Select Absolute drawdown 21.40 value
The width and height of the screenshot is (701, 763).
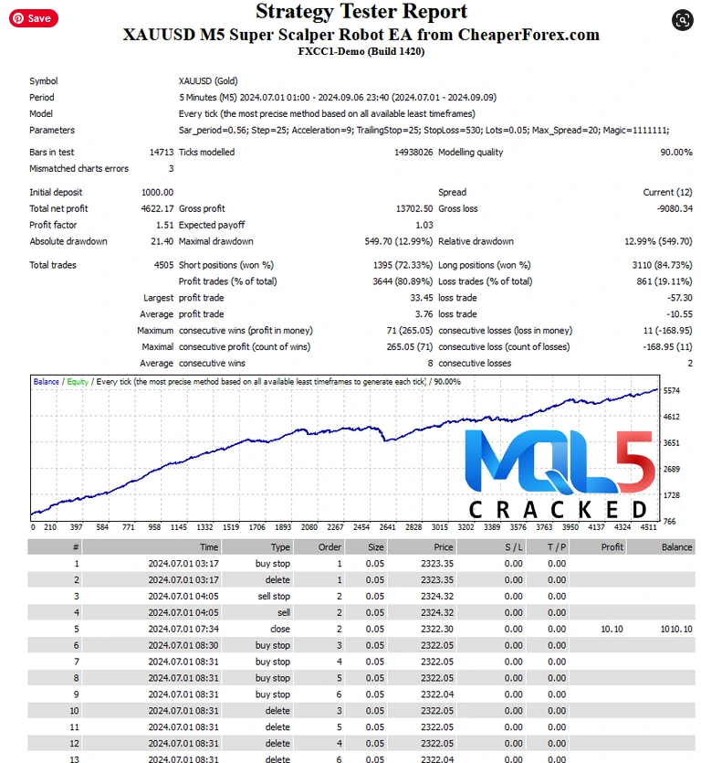point(162,241)
